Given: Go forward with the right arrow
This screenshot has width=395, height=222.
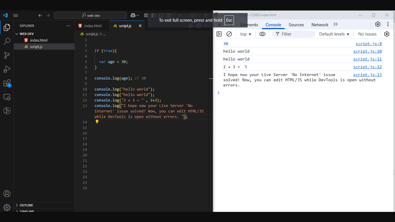Looking at the screenshot, I should [x=48, y=15].
